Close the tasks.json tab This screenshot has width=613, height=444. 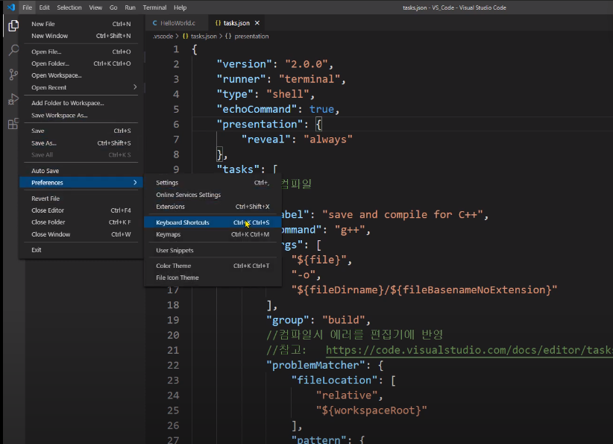click(x=257, y=23)
